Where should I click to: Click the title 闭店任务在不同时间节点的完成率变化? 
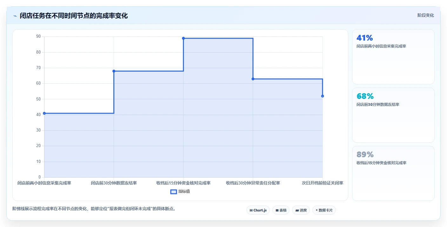point(74,16)
